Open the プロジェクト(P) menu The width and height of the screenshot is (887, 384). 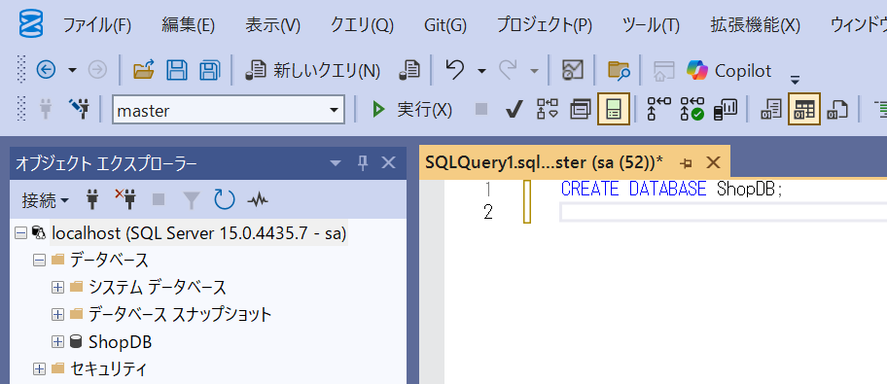click(x=545, y=25)
